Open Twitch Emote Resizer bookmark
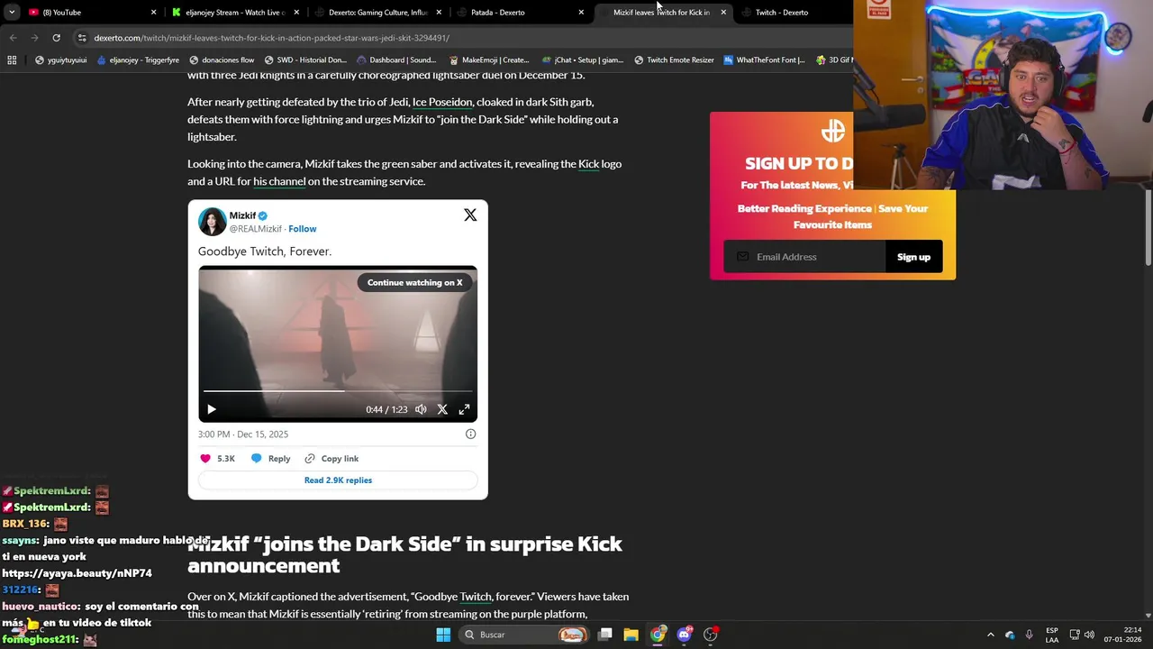1153x649 pixels. 674,60
